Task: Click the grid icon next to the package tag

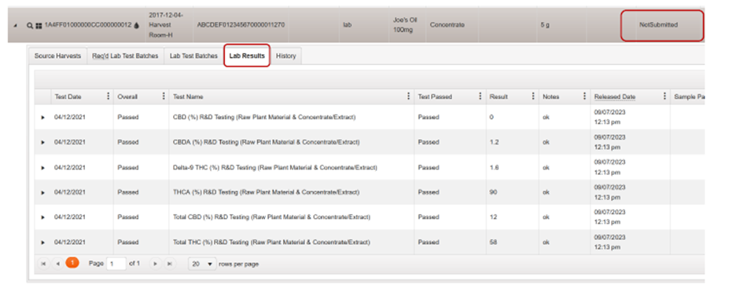Action: tap(39, 25)
